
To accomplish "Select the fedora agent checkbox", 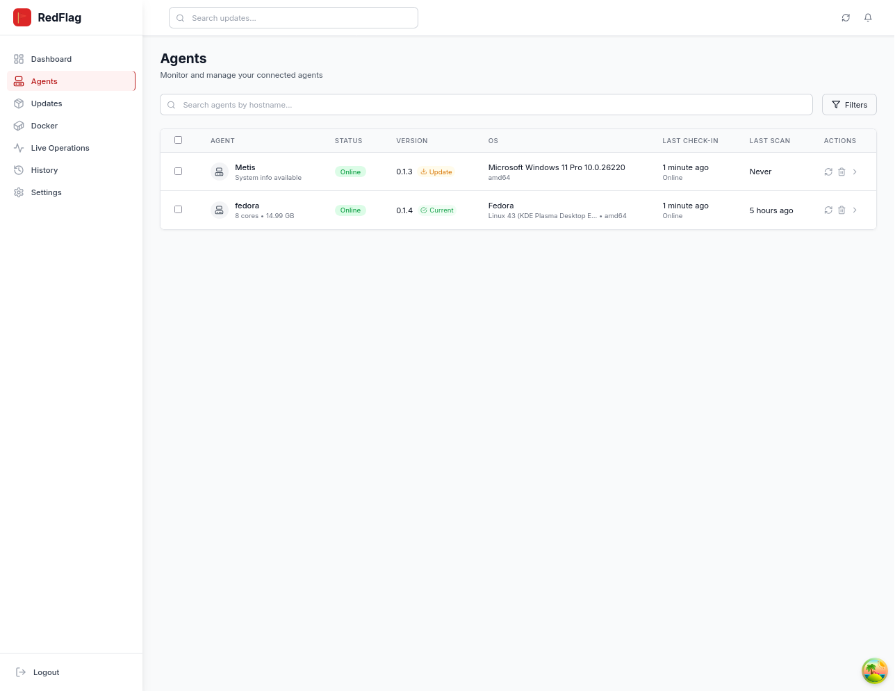I will [179, 210].
